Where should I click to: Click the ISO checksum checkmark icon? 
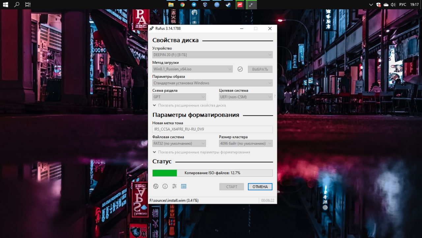[240, 69]
